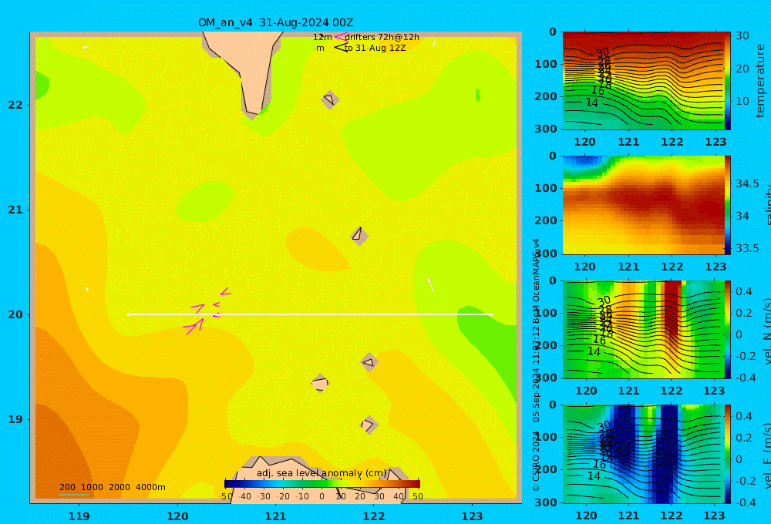Screen dimensions: 771x524
Task: Click the salinity colorbar
Action: pyautogui.click(x=727, y=205)
